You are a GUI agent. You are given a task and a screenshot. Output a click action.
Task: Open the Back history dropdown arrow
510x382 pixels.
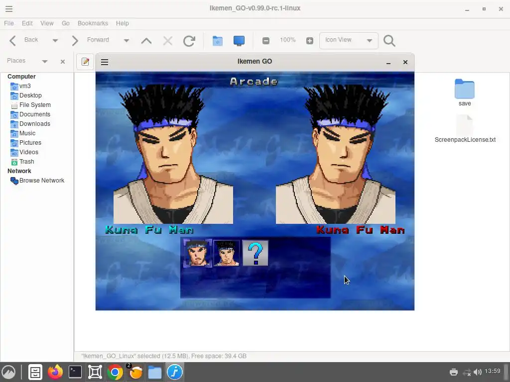[x=55, y=41]
